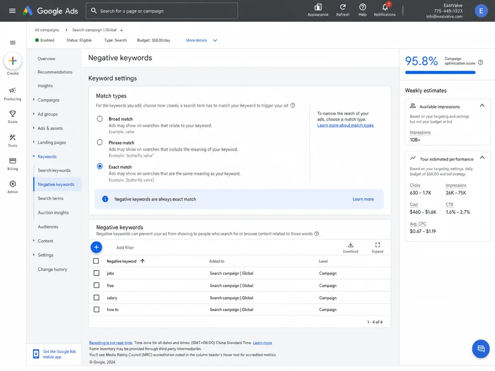Click Get the Google Ads mobile app
The width and height of the screenshot is (495, 371).
tap(59, 354)
